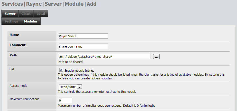Click the Comment text field
This screenshot has height=111, width=237.
[x=83, y=46]
